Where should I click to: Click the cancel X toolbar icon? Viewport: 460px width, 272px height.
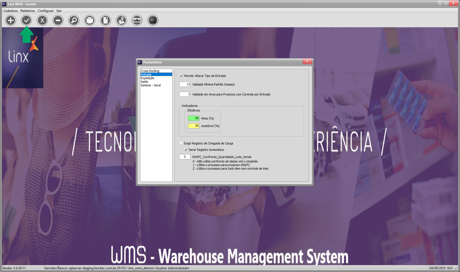[42, 20]
